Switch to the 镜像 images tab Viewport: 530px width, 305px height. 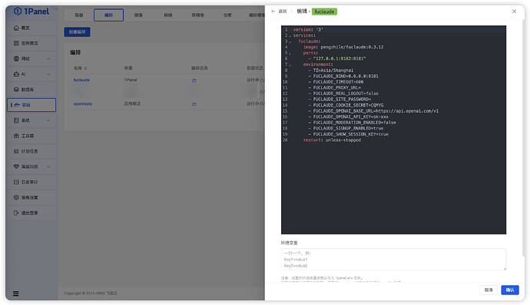pos(138,15)
